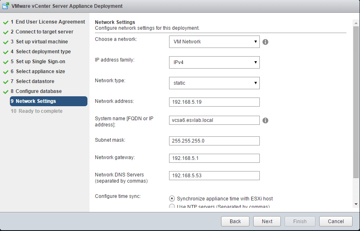Expand the IP address family dropdown

[x=214, y=62]
